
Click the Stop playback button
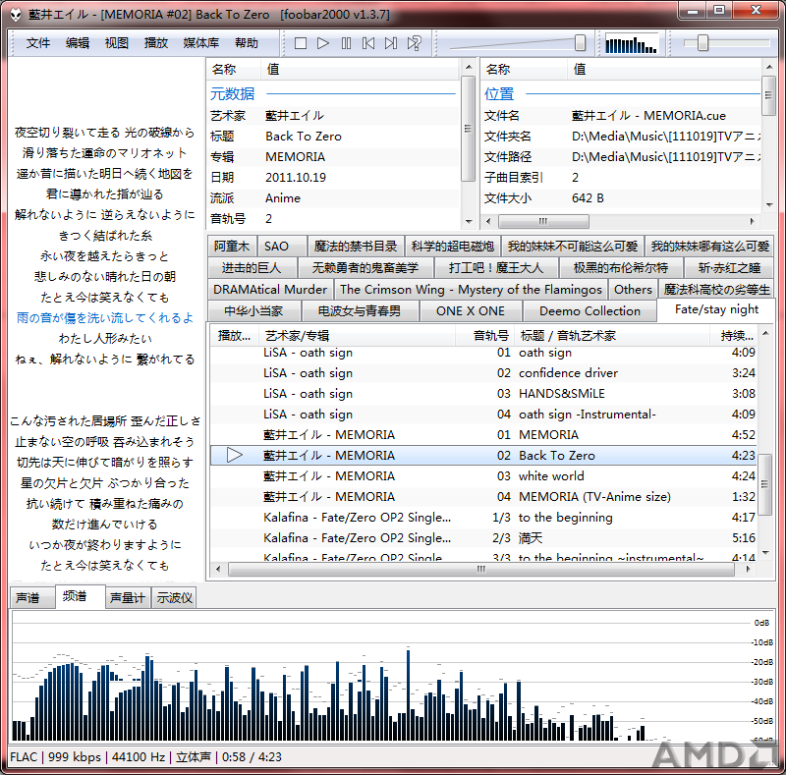point(301,43)
